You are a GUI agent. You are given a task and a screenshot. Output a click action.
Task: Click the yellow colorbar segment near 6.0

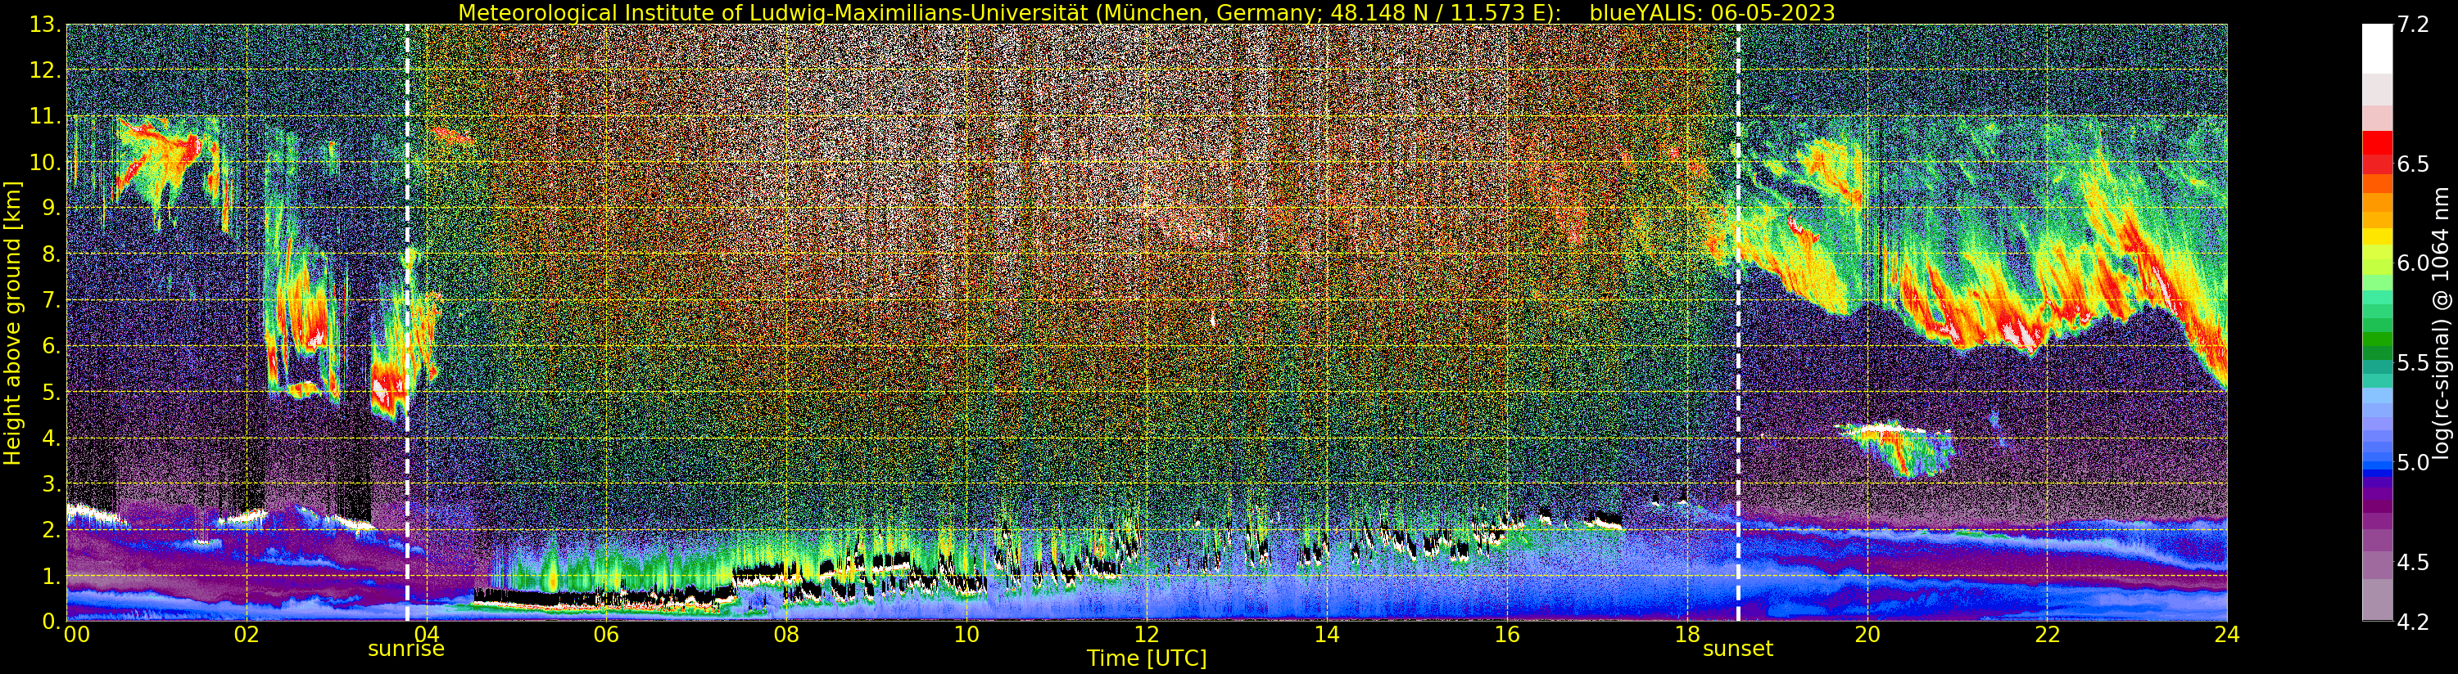click(x=2377, y=238)
